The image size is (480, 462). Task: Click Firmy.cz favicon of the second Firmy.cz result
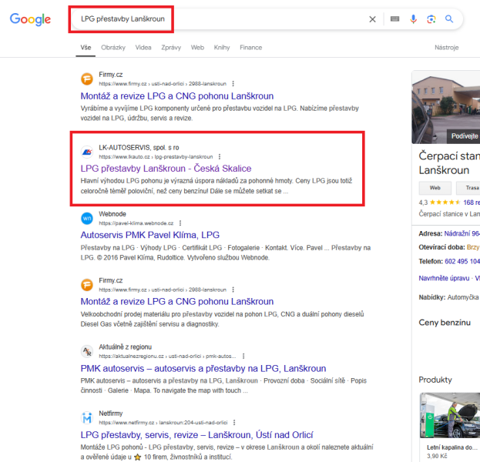87,285
